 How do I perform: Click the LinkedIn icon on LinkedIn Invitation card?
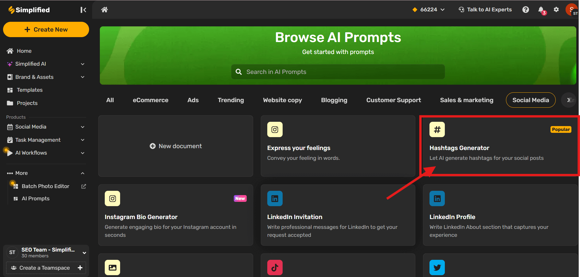[275, 198]
